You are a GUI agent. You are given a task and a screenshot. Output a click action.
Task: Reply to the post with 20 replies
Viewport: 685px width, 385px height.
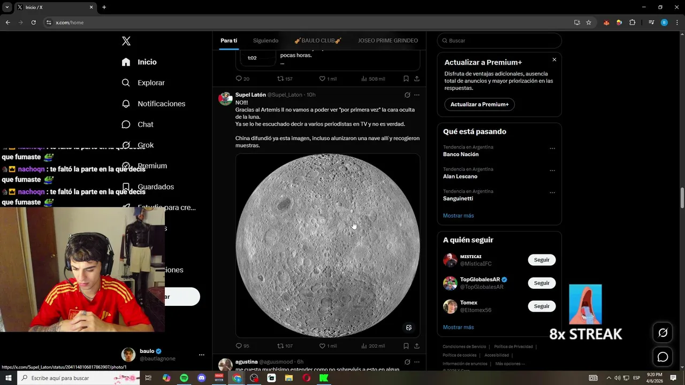click(242, 79)
